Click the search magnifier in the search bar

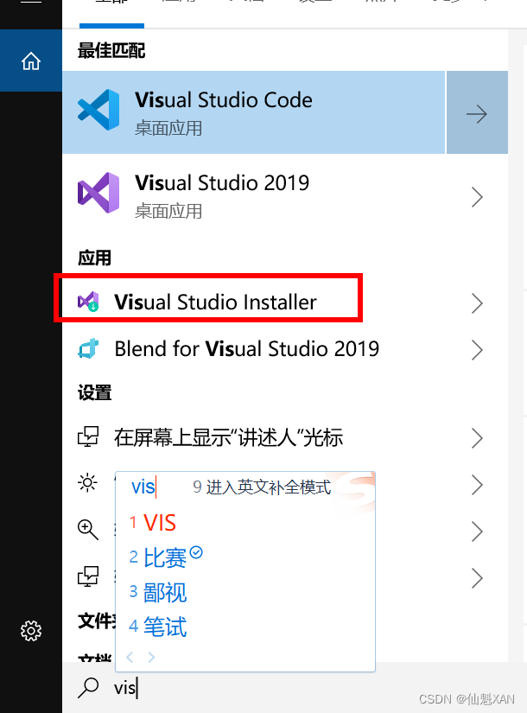point(89,688)
